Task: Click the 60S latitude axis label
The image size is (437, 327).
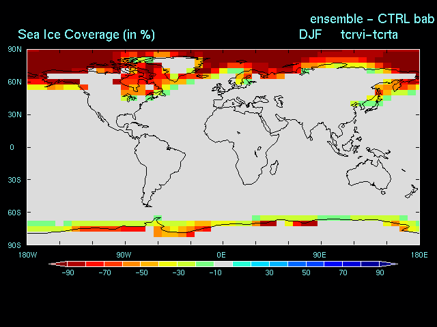Action: tap(14, 213)
